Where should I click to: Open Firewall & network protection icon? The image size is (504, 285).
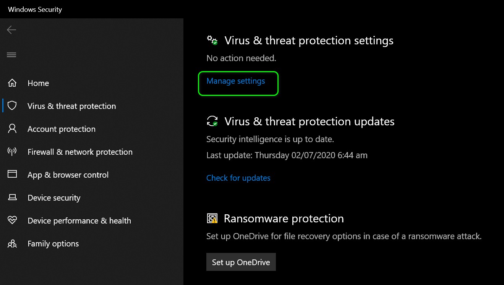pyautogui.click(x=12, y=152)
